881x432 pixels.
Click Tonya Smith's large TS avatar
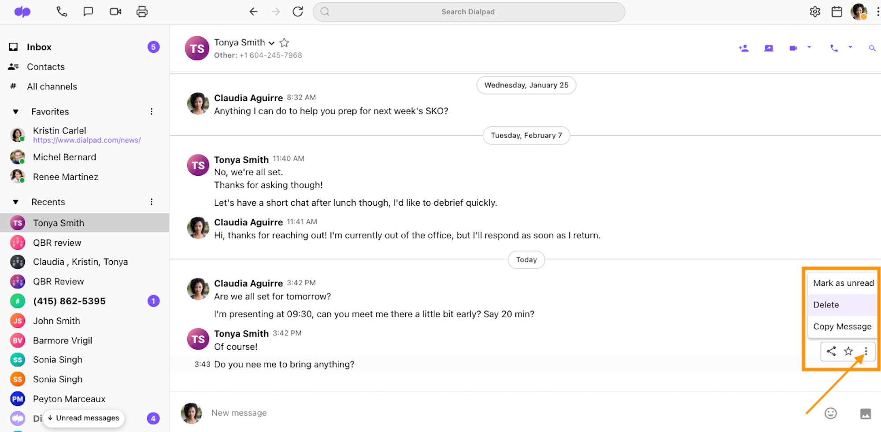coord(197,48)
